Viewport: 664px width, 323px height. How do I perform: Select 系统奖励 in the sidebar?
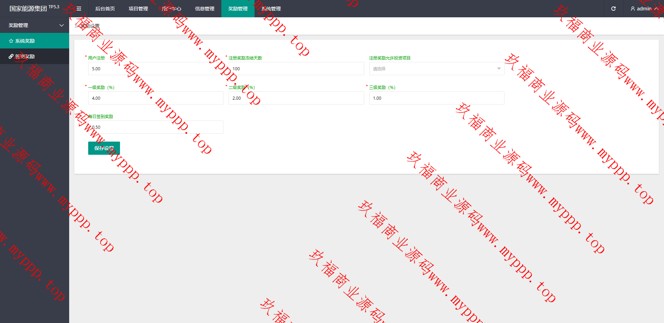coord(35,41)
